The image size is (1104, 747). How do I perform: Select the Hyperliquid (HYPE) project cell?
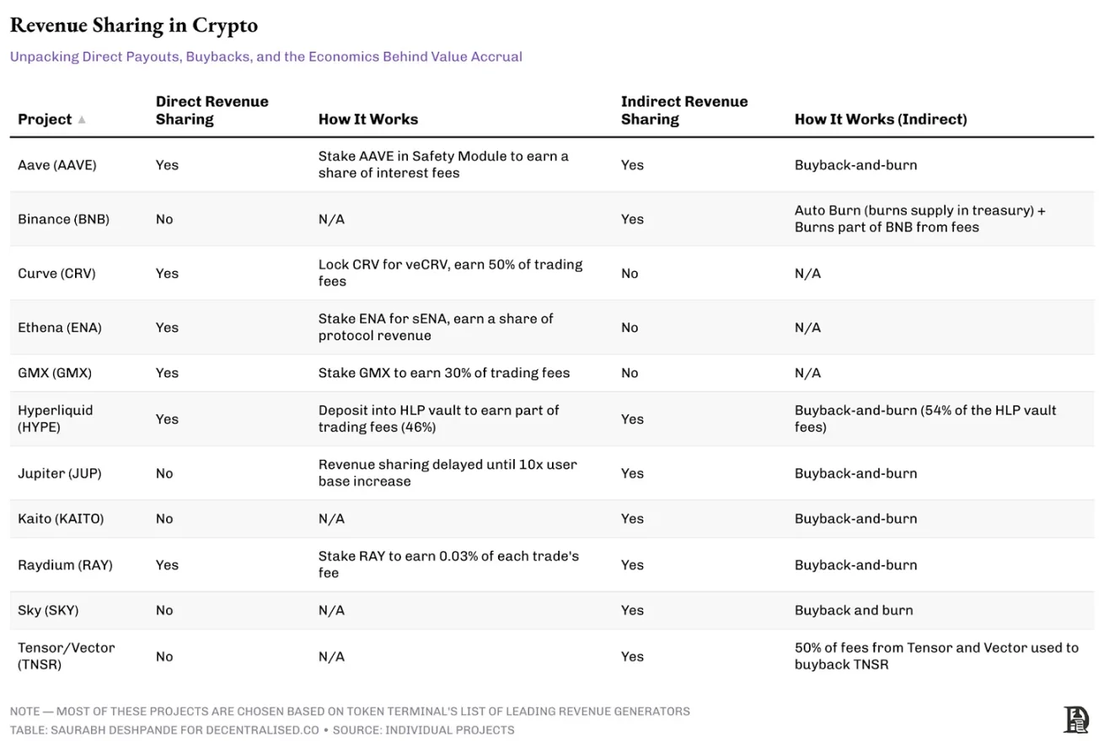56,419
